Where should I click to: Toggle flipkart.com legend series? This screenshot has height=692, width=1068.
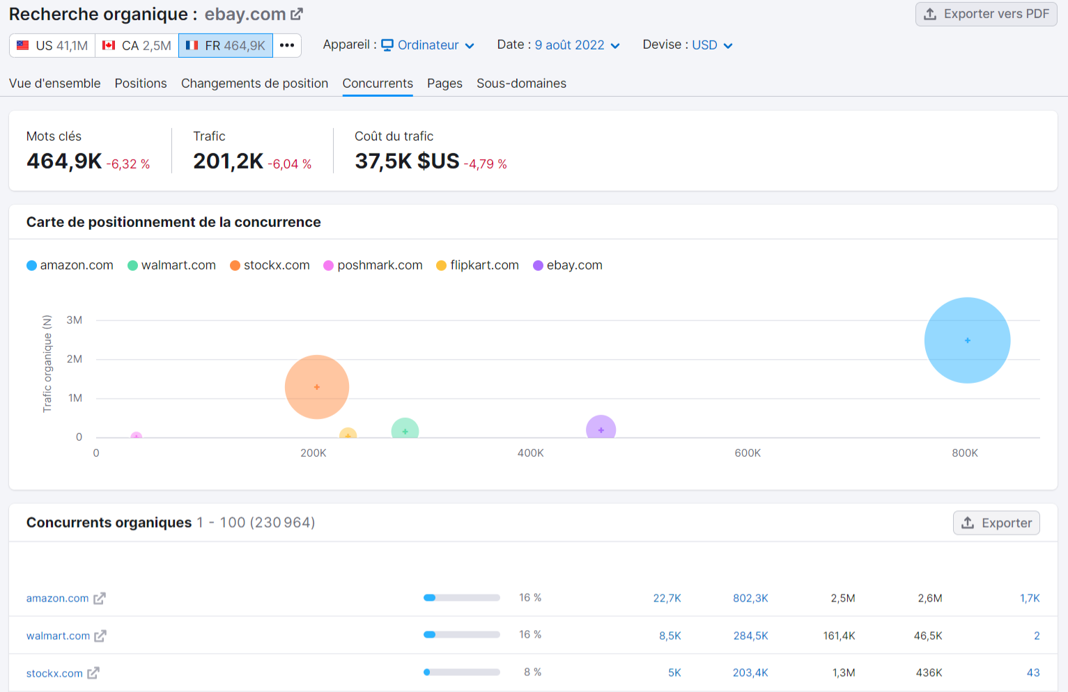tap(477, 265)
